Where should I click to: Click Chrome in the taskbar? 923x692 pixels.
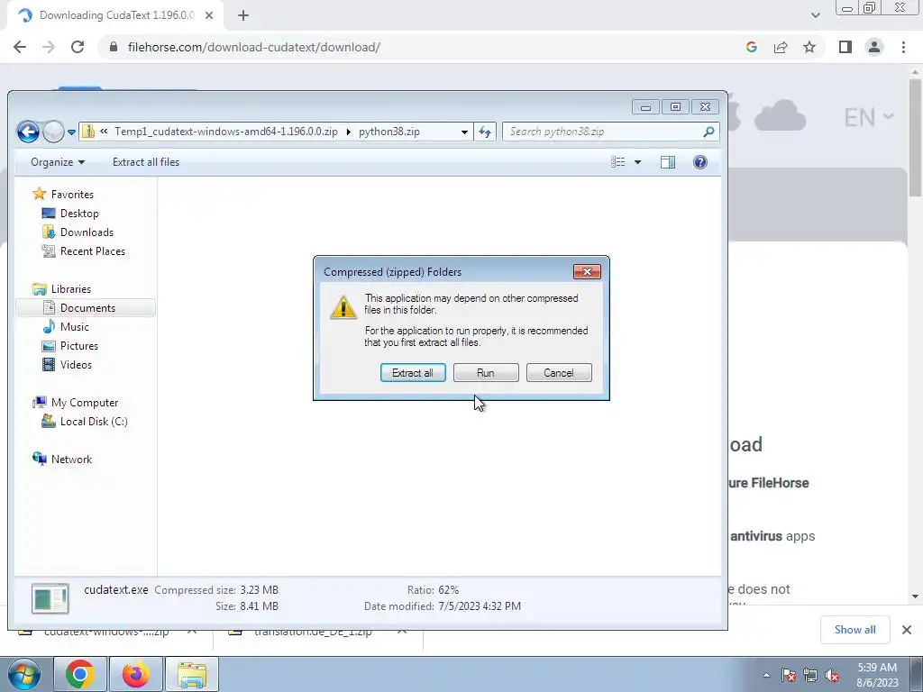coord(80,674)
